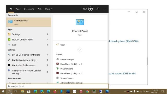Switch to the Web search tab
The image size is (167, 94).
tap(39, 9)
